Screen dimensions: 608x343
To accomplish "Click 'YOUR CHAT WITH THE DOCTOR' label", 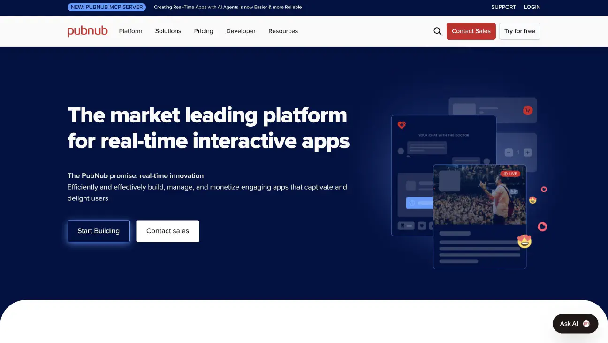I will pos(444,135).
